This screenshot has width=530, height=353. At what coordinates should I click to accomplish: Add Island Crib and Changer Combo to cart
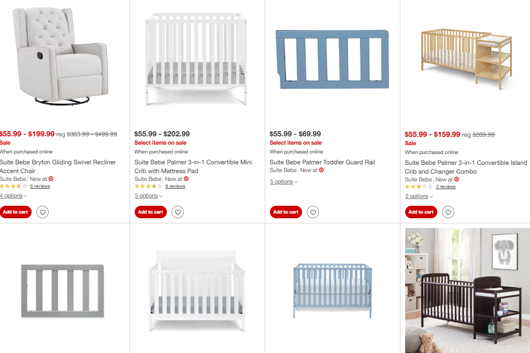tap(421, 212)
